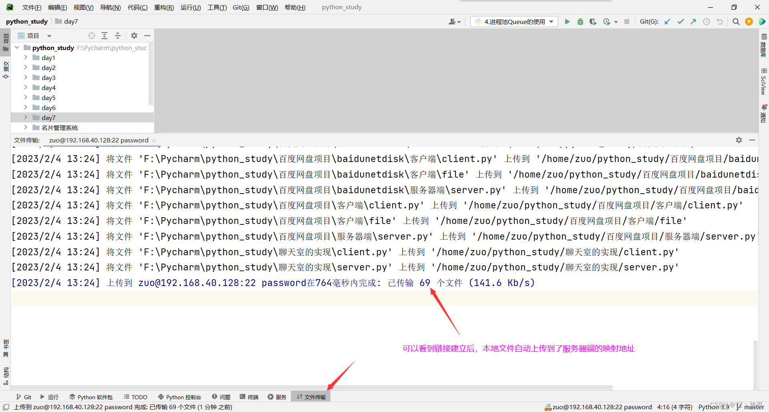Open the SciView side panel
This screenshot has width=769, height=412.
(764, 82)
